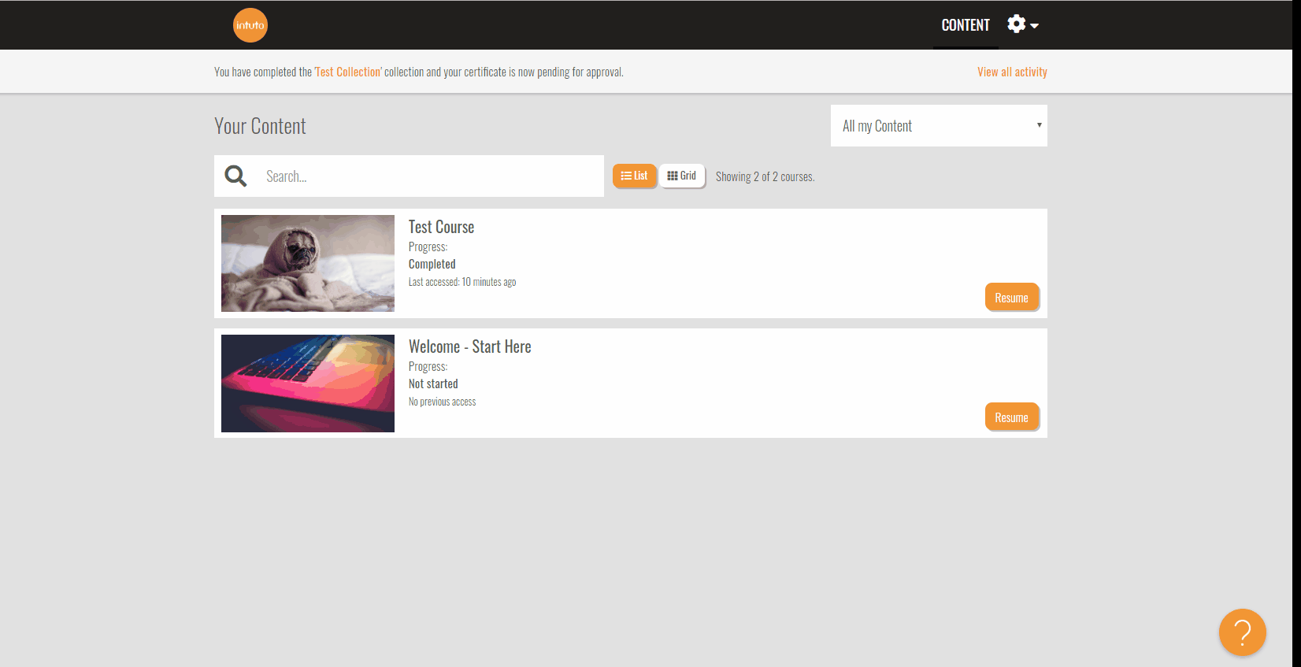Open the Test Course title
This screenshot has width=1301, height=667.
pos(441,227)
